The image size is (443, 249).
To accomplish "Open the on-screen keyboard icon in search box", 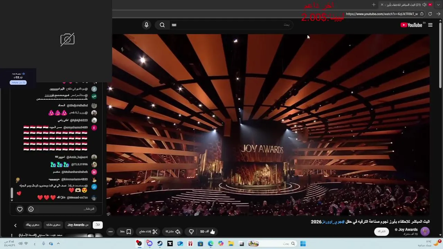I will pos(174,25).
